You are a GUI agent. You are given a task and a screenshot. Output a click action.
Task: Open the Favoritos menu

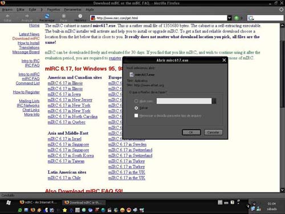(54, 10)
